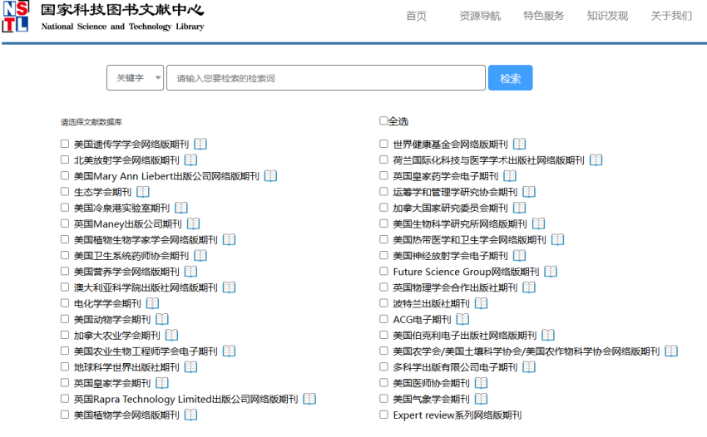Image resolution: width=707 pixels, height=437 pixels.
Task: Click book icon next to 澳大利亚科学院出版社网络版期刊
Action: [x=229, y=287]
